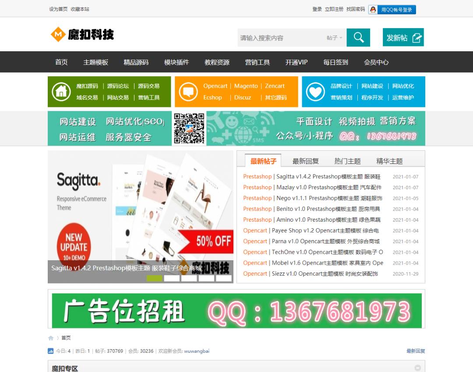
Task: Click 网站建设 link in blue panel
Action: pyautogui.click(x=372, y=86)
